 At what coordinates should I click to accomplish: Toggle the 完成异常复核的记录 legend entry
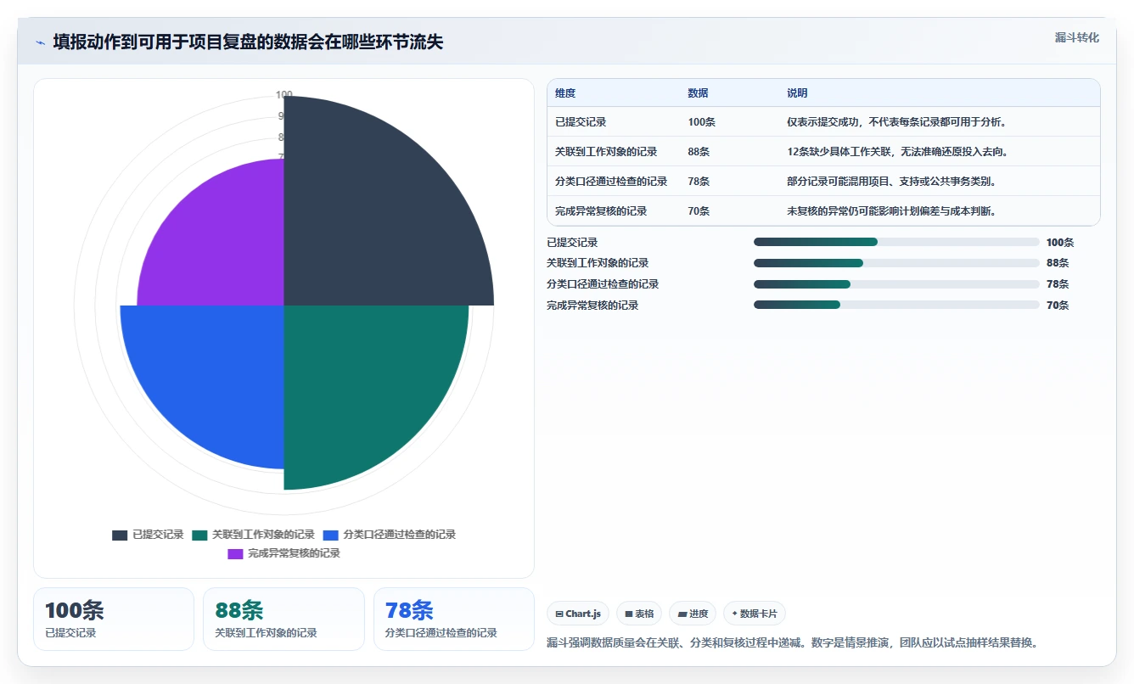(x=283, y=553)
